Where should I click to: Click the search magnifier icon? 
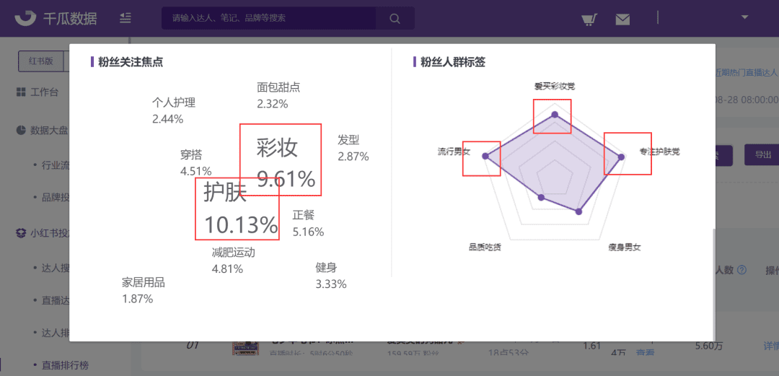coord(395,18)
